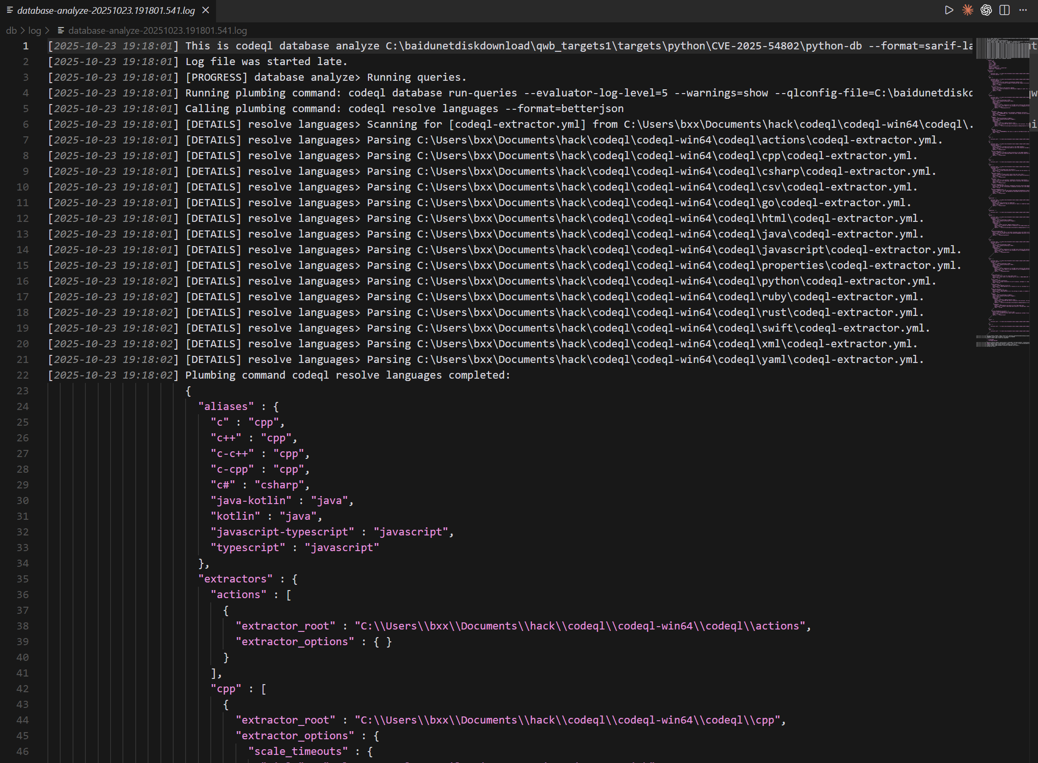Close the database-analyze log tab

(x=206, y=10)
